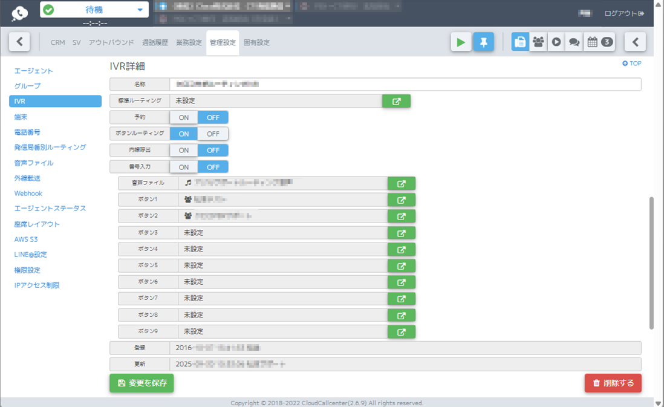Image resolution: width=664 pixels, height=407 pixels.
Task: Click the blue pin icon button
Action: (483, 42)
